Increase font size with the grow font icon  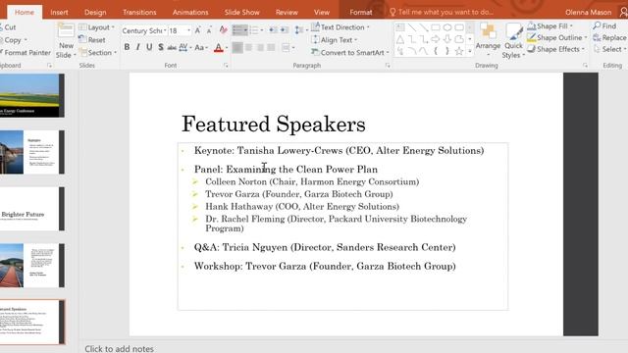click(198, 30)
